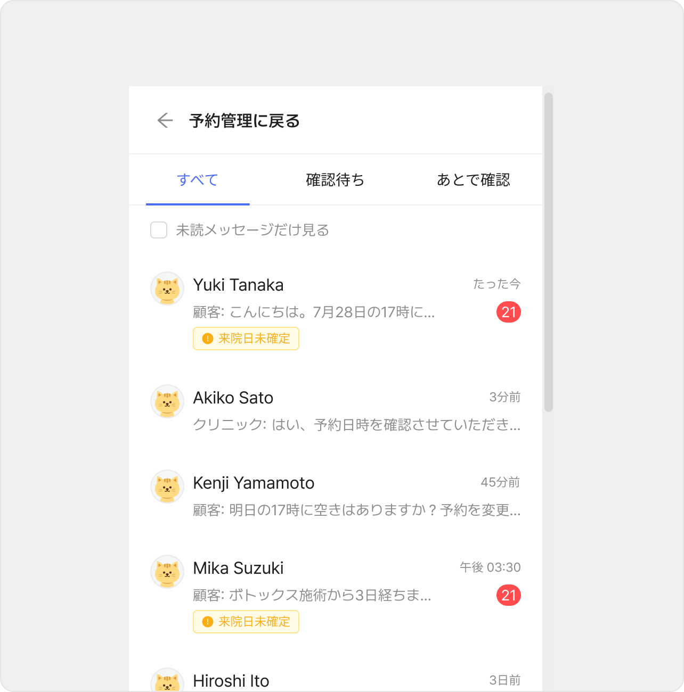
Task: Open the Mika Suzuki conversation name
Action: tap(238, 568)
